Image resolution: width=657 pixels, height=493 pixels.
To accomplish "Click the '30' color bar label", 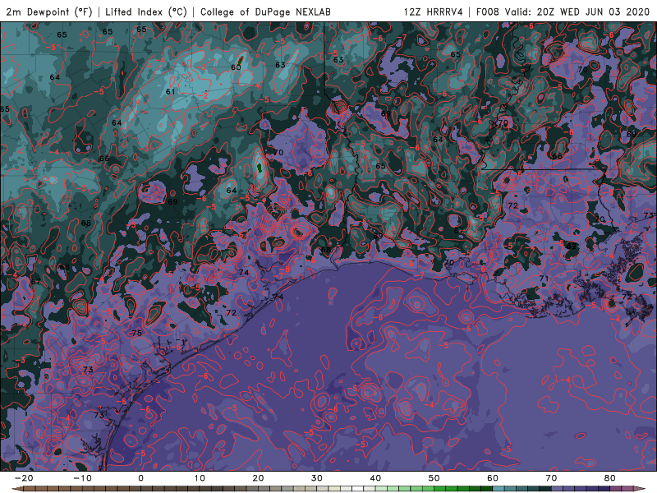I will (317, 478).
